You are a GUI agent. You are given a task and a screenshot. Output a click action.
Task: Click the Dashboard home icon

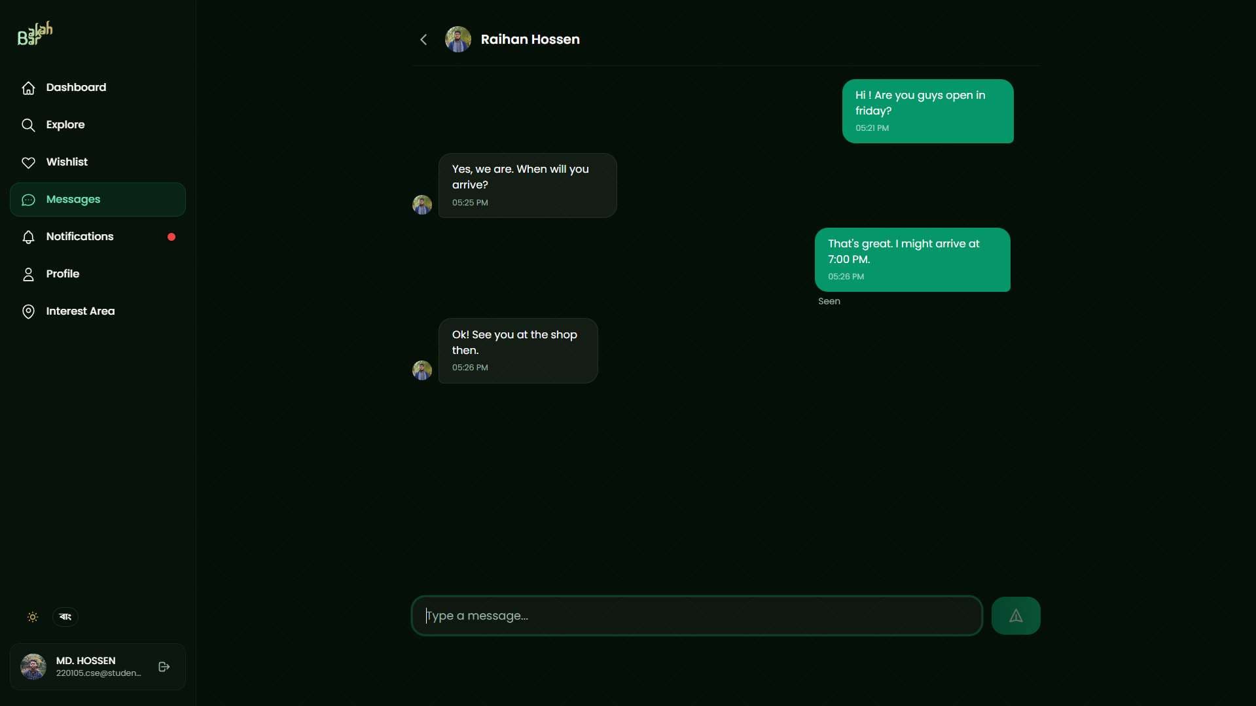28,88
